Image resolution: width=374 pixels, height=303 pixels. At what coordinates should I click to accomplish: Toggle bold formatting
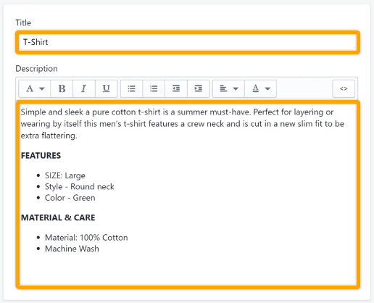[x=62, y=88]
